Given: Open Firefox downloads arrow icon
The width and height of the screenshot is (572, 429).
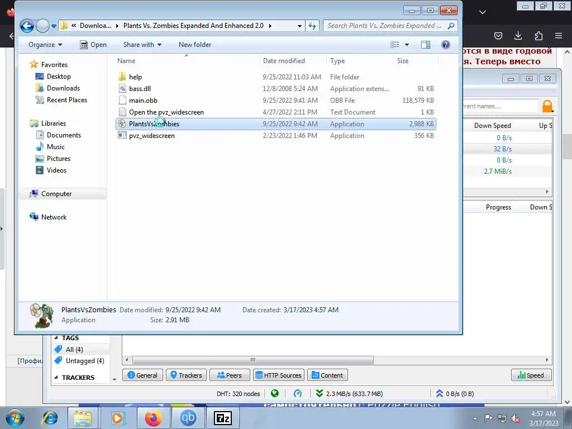Looking at the screenshot, I should point(518,35).
